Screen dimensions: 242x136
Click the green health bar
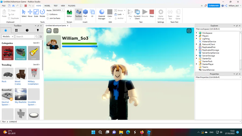tap(79, 44)
